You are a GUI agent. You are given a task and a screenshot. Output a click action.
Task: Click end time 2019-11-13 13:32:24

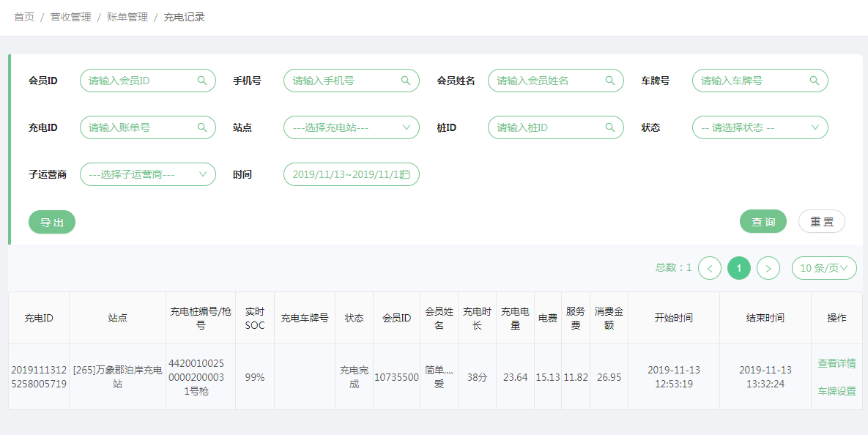765,377
